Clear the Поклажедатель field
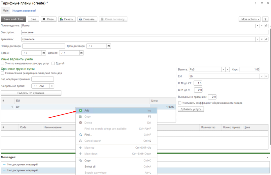Screen dimensions: 271x175 click(x=262, y=25)
